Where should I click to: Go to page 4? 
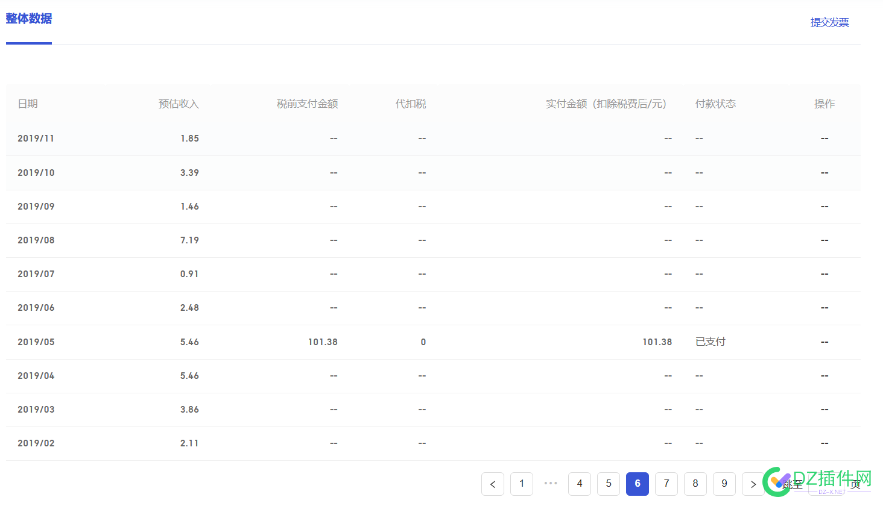(580, 484)
